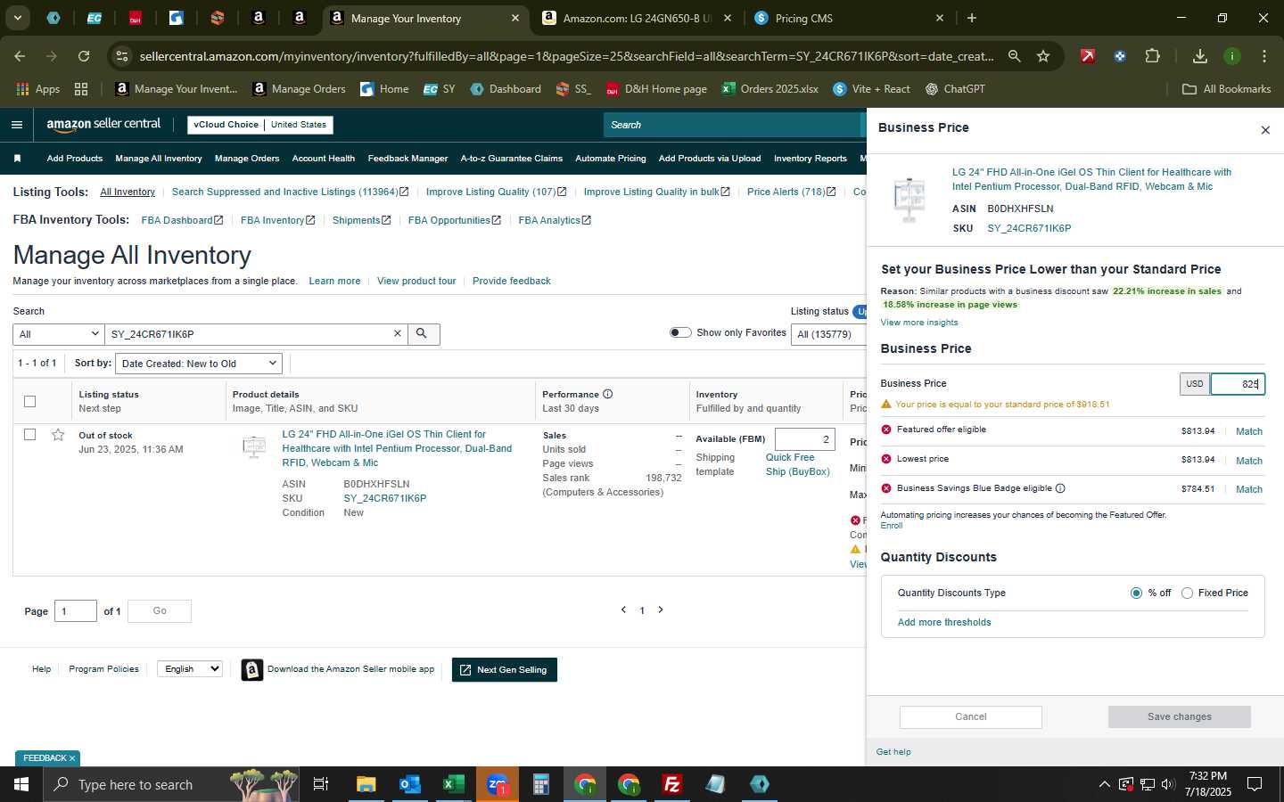The height and width of the screenshot is (802, 1284).
Task: Open Chrome three-dot menu
Action: pos(1264,56)
